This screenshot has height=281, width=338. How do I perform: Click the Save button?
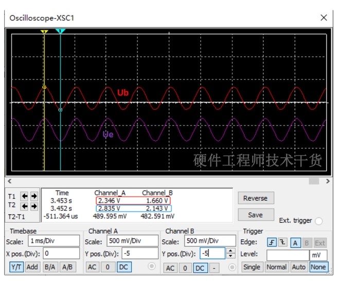256,215
